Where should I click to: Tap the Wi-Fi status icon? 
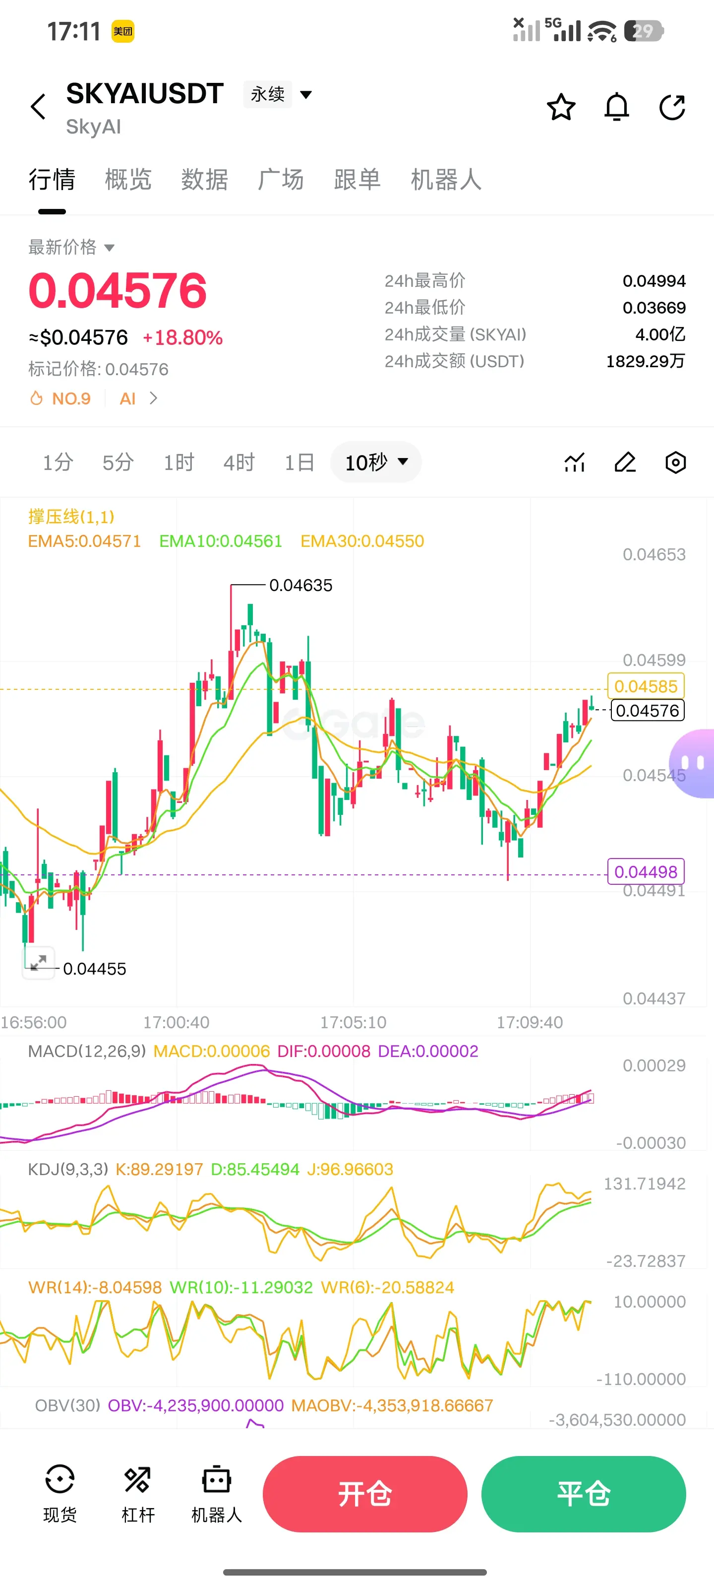tap(602, 31)
